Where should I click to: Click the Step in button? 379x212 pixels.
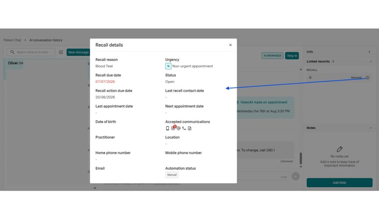292,56
